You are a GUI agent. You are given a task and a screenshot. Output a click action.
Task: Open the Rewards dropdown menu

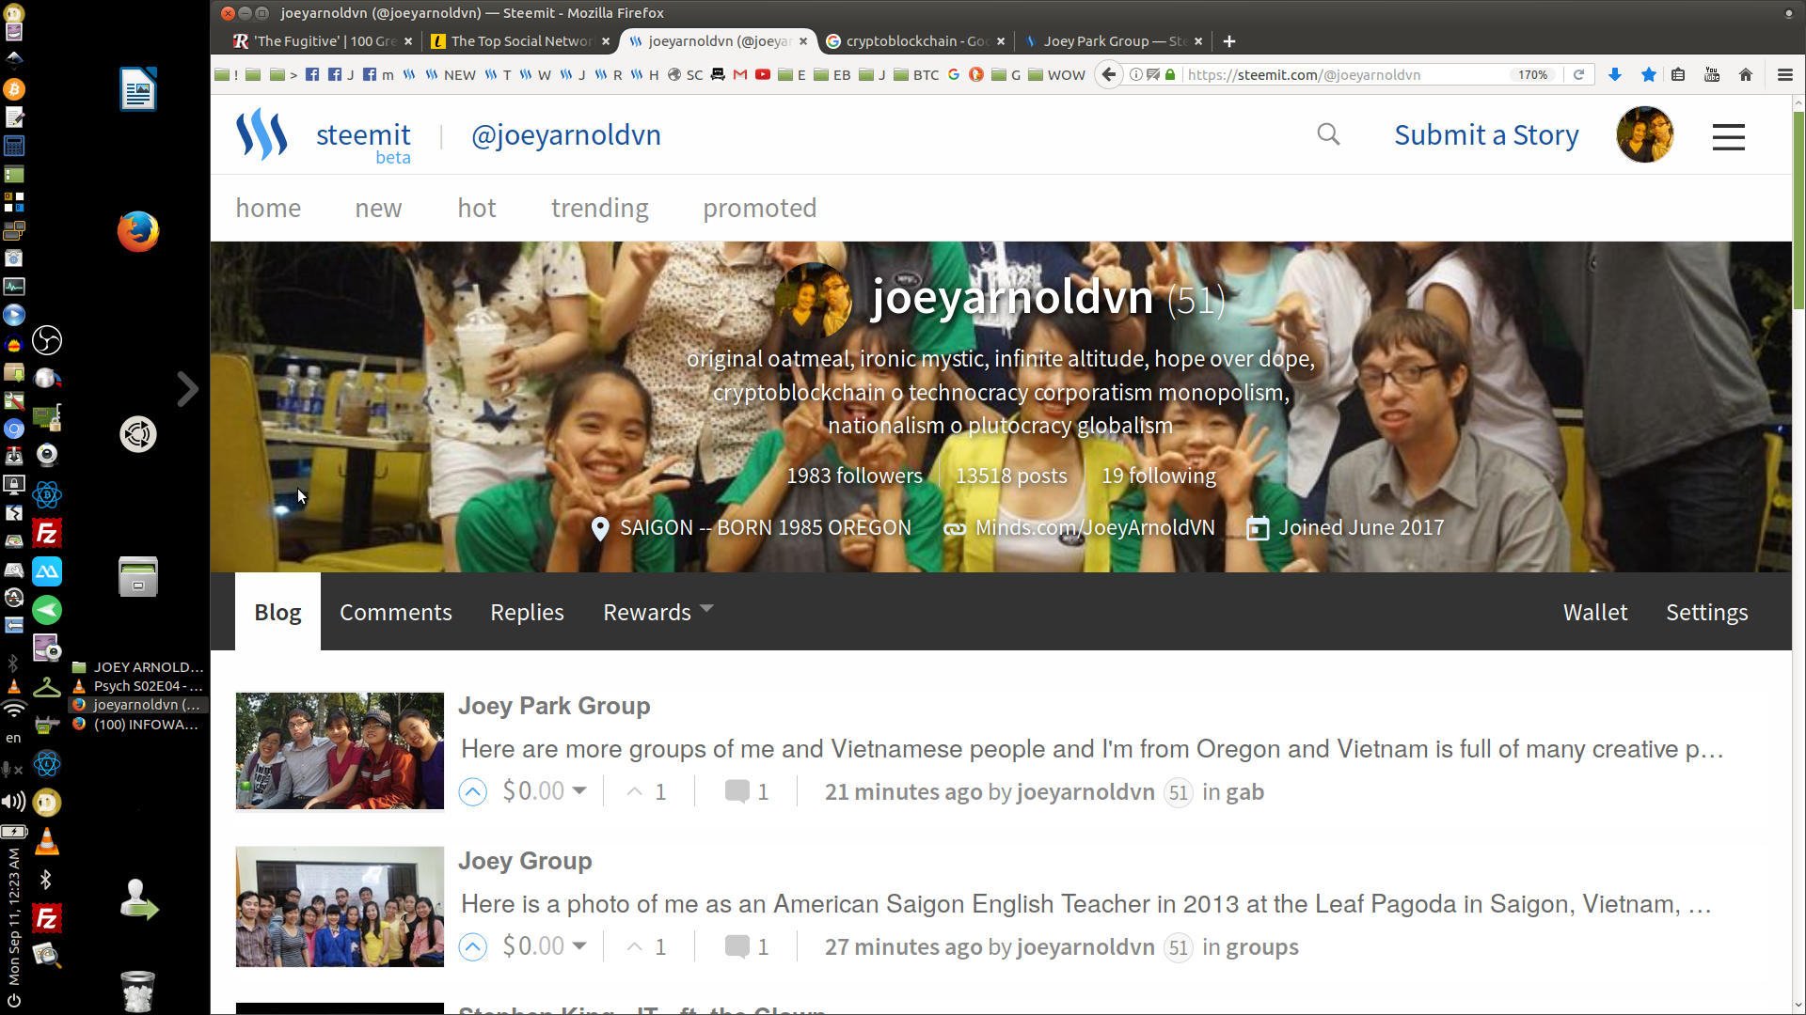point(657,612)
